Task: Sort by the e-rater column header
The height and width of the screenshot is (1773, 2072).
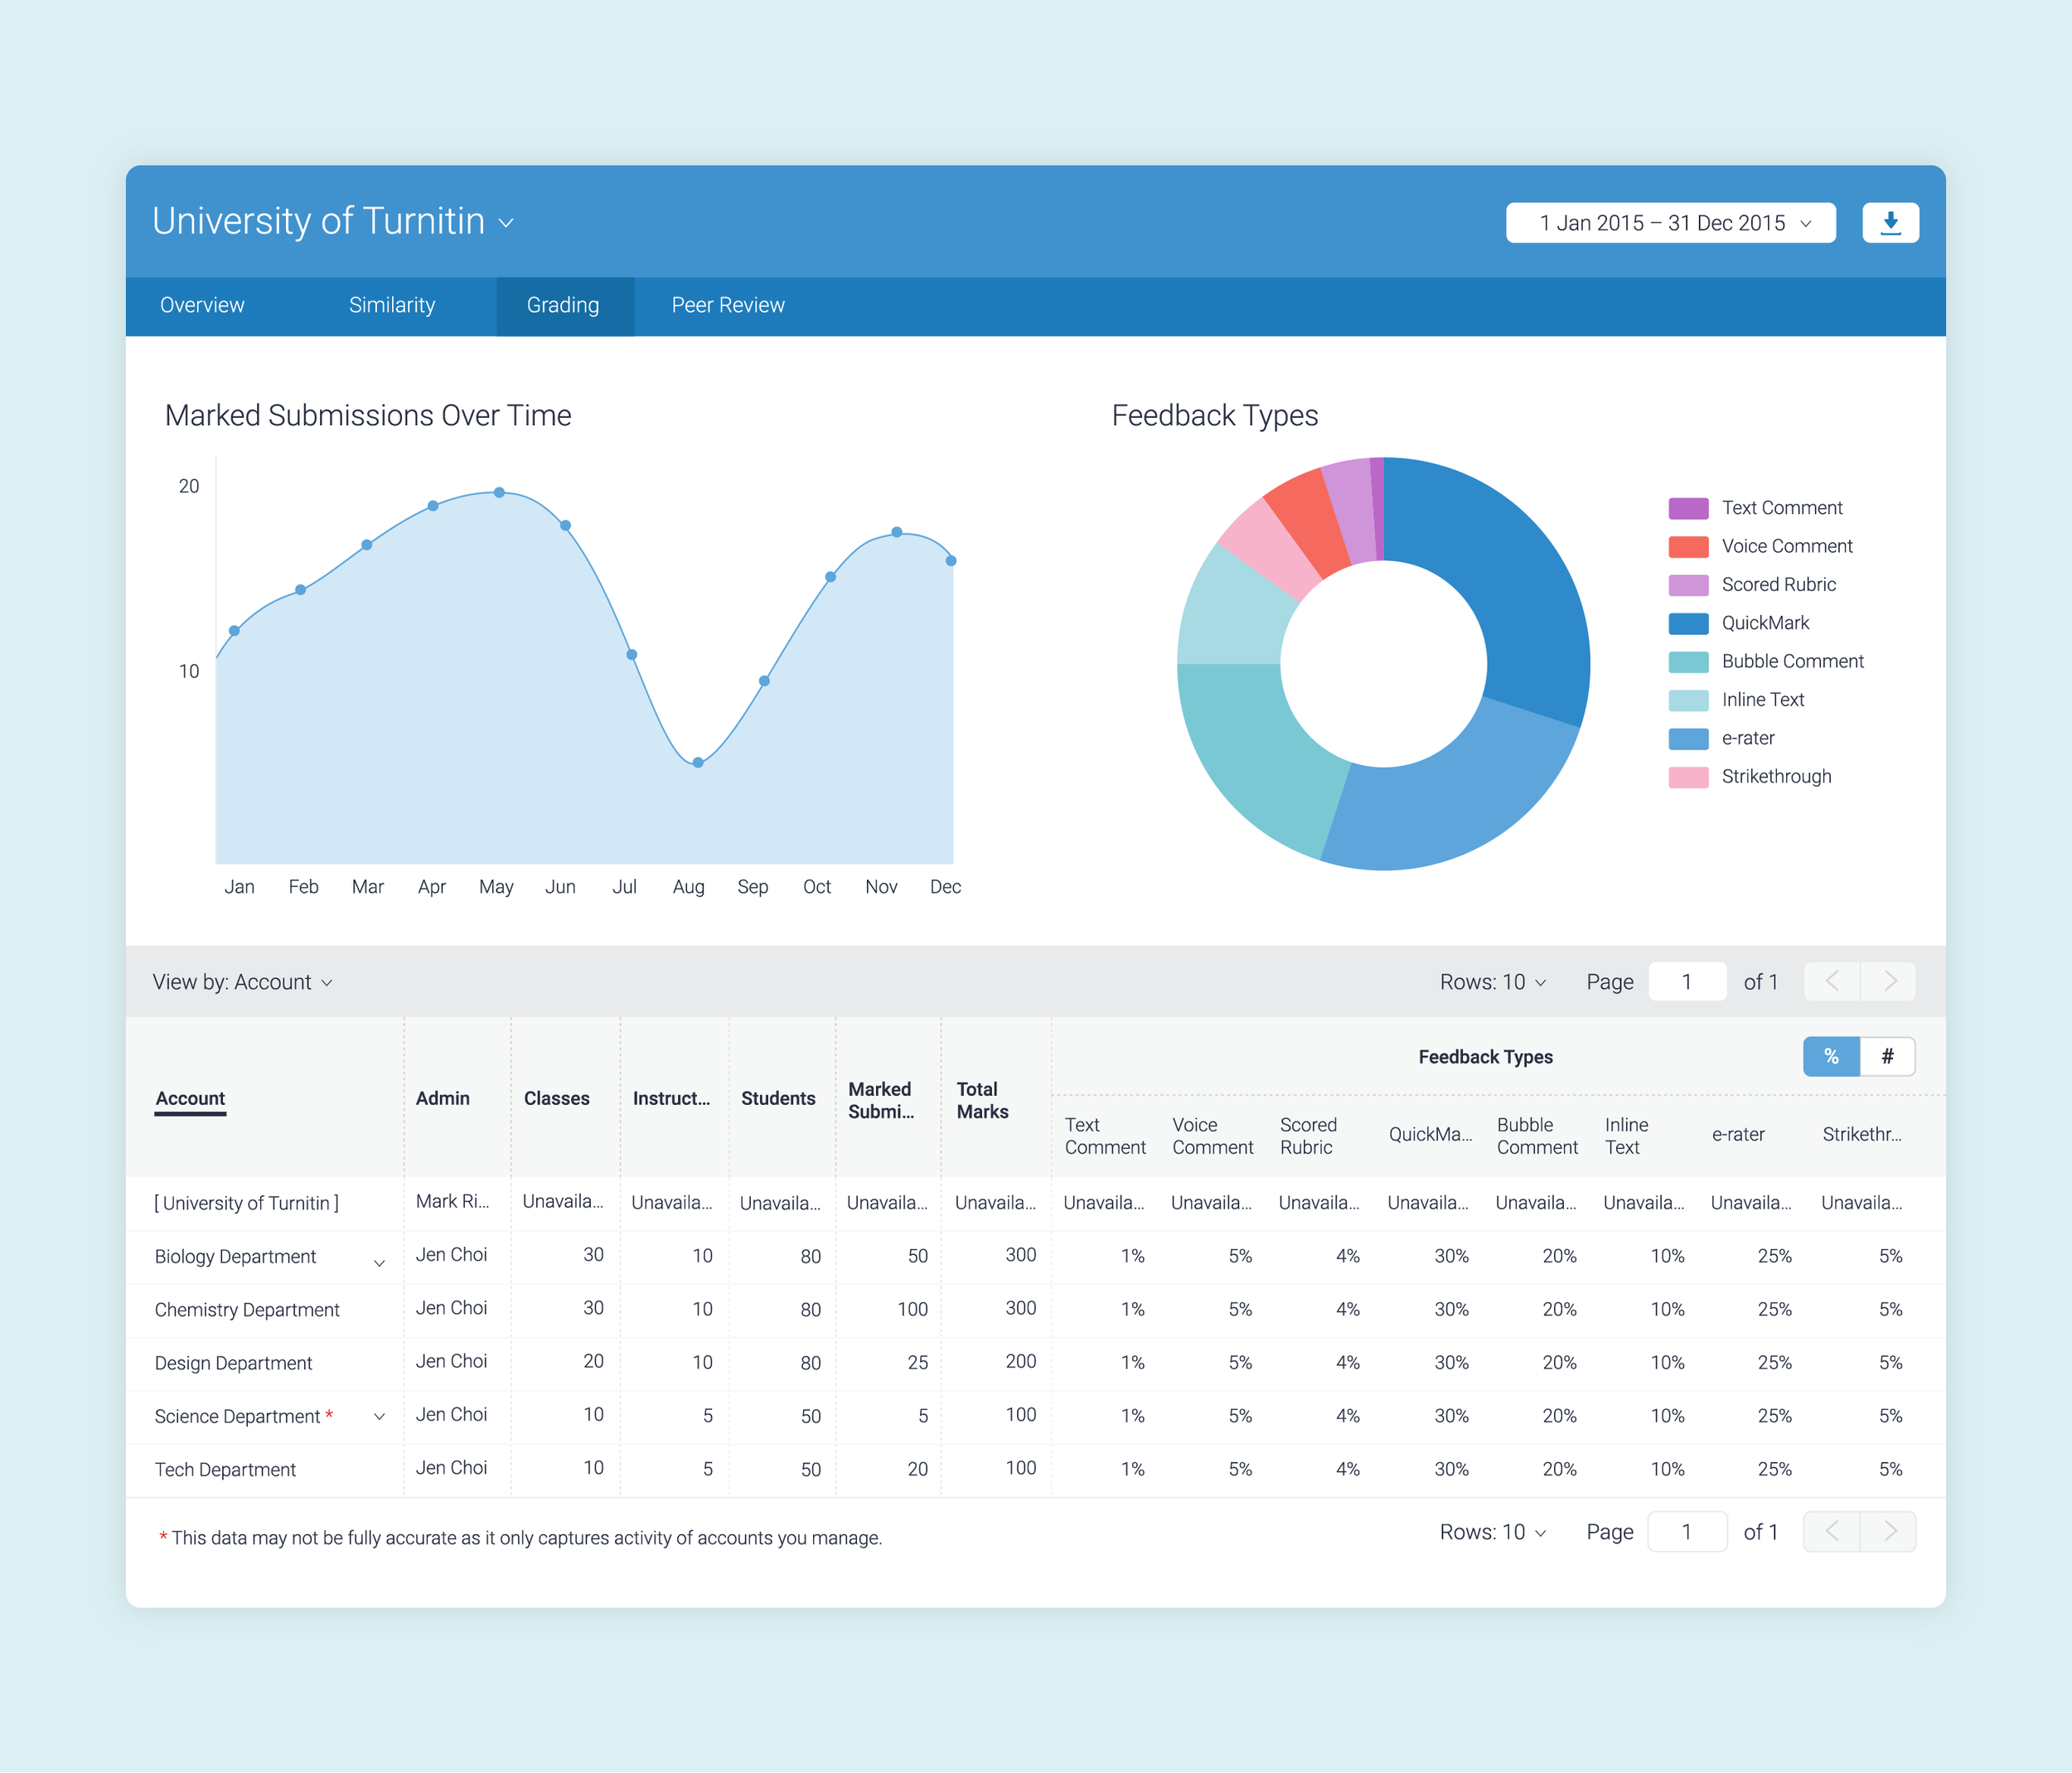Action: point(1738,1134)
